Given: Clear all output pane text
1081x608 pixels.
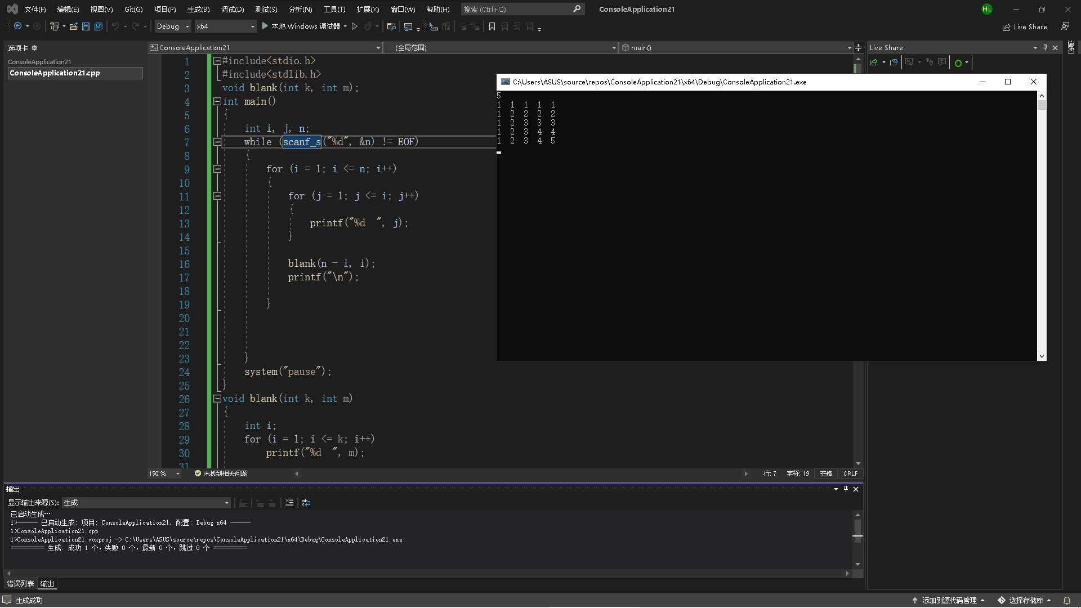Looking at the screenshot, I should pos(289,503).
